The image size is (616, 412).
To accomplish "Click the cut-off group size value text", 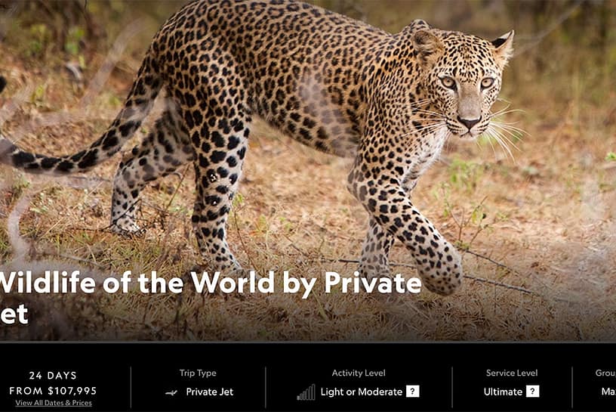I will [608, 392].
